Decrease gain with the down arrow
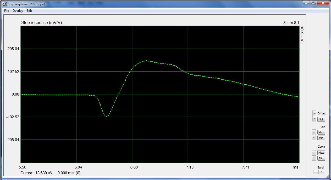Viewport: 331px width, 180px height. pos(314,138)
